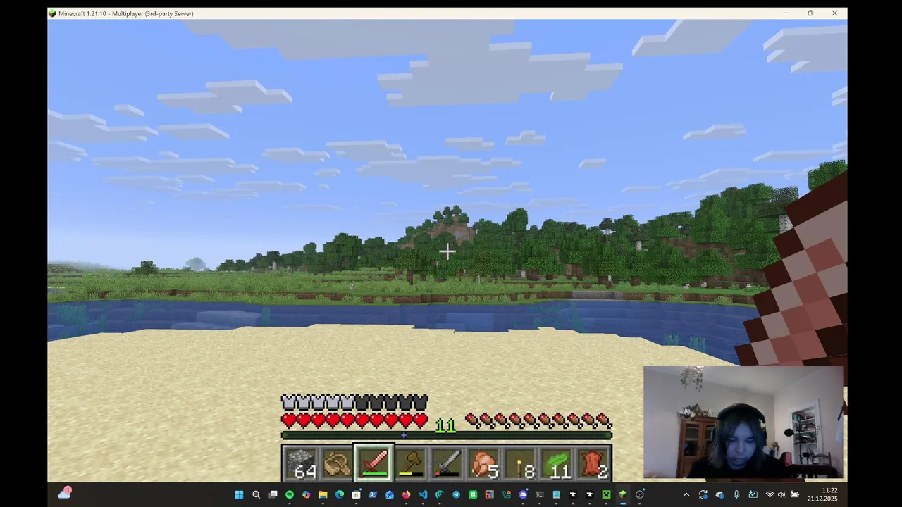
Task: Click the Minecraft window title icon
Action: tap(53, 13)
